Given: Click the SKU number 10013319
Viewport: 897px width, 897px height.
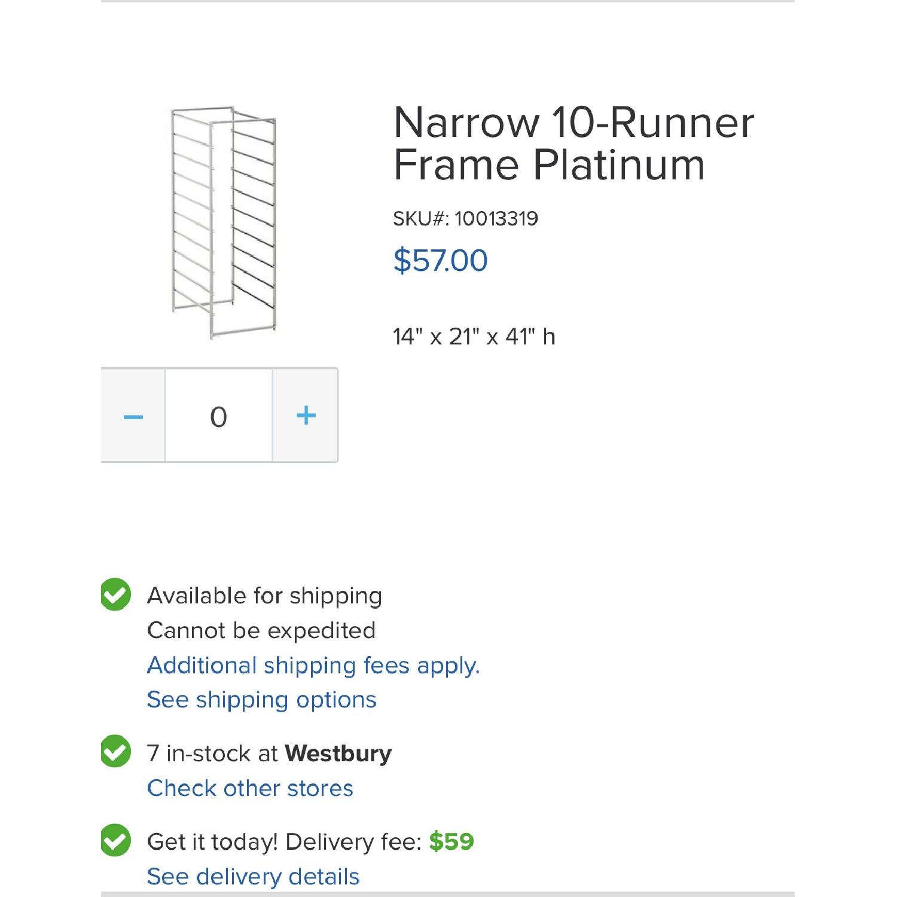Looking at the screenshot, I should click(x=466, y=219).
